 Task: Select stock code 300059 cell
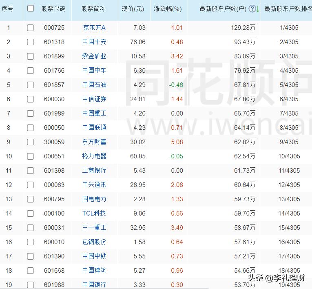[x=54, y=142]
